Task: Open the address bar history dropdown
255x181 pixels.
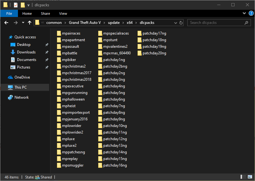Action: (176, 23)
